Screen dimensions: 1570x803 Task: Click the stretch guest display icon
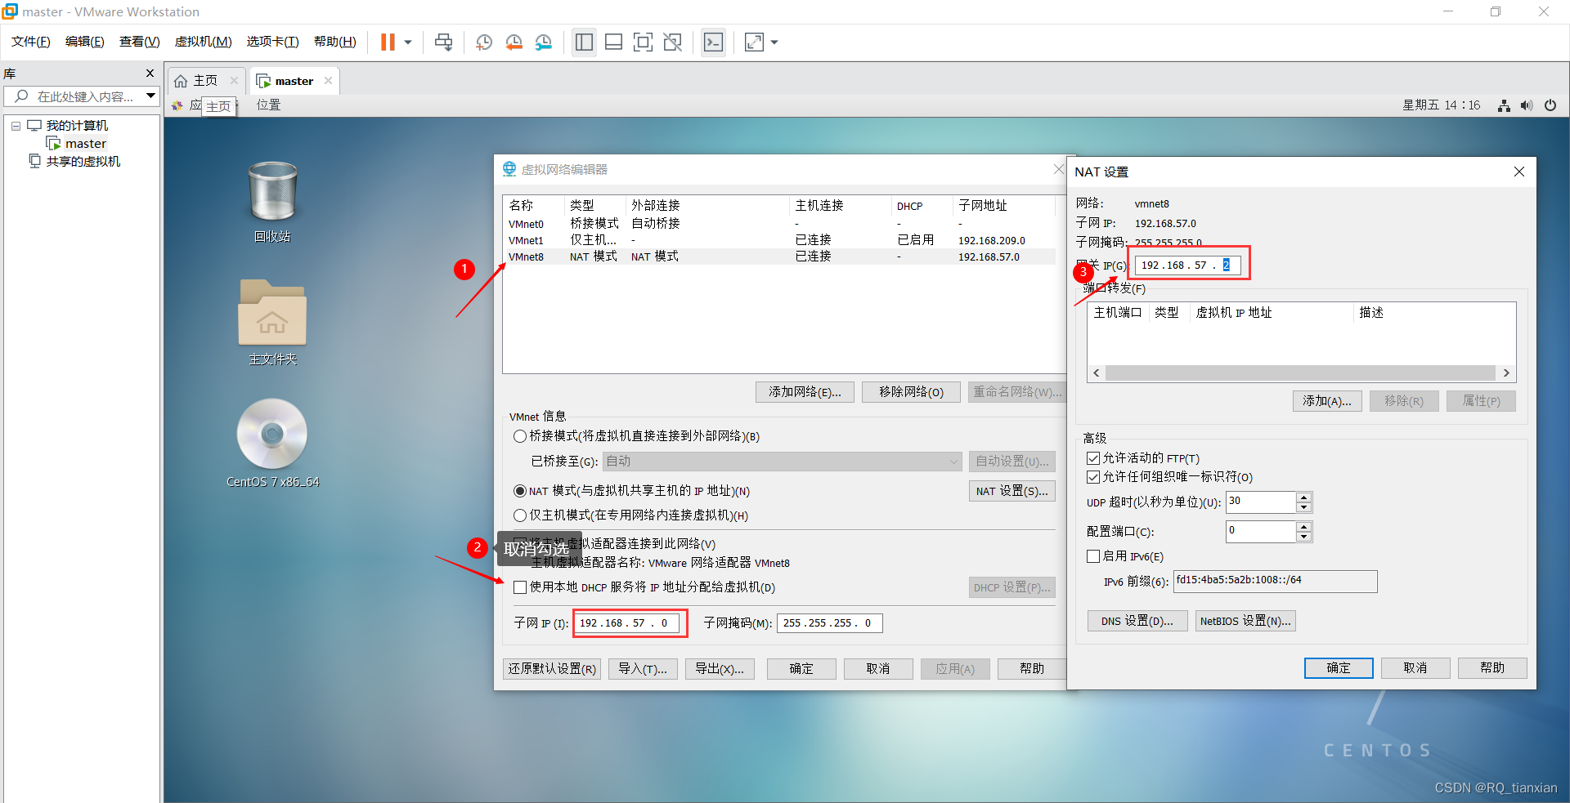(x=754, y=42)
